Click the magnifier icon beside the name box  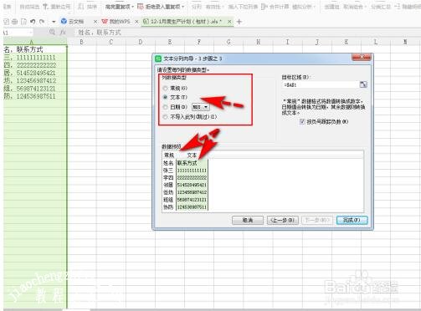tap(52, 33)
